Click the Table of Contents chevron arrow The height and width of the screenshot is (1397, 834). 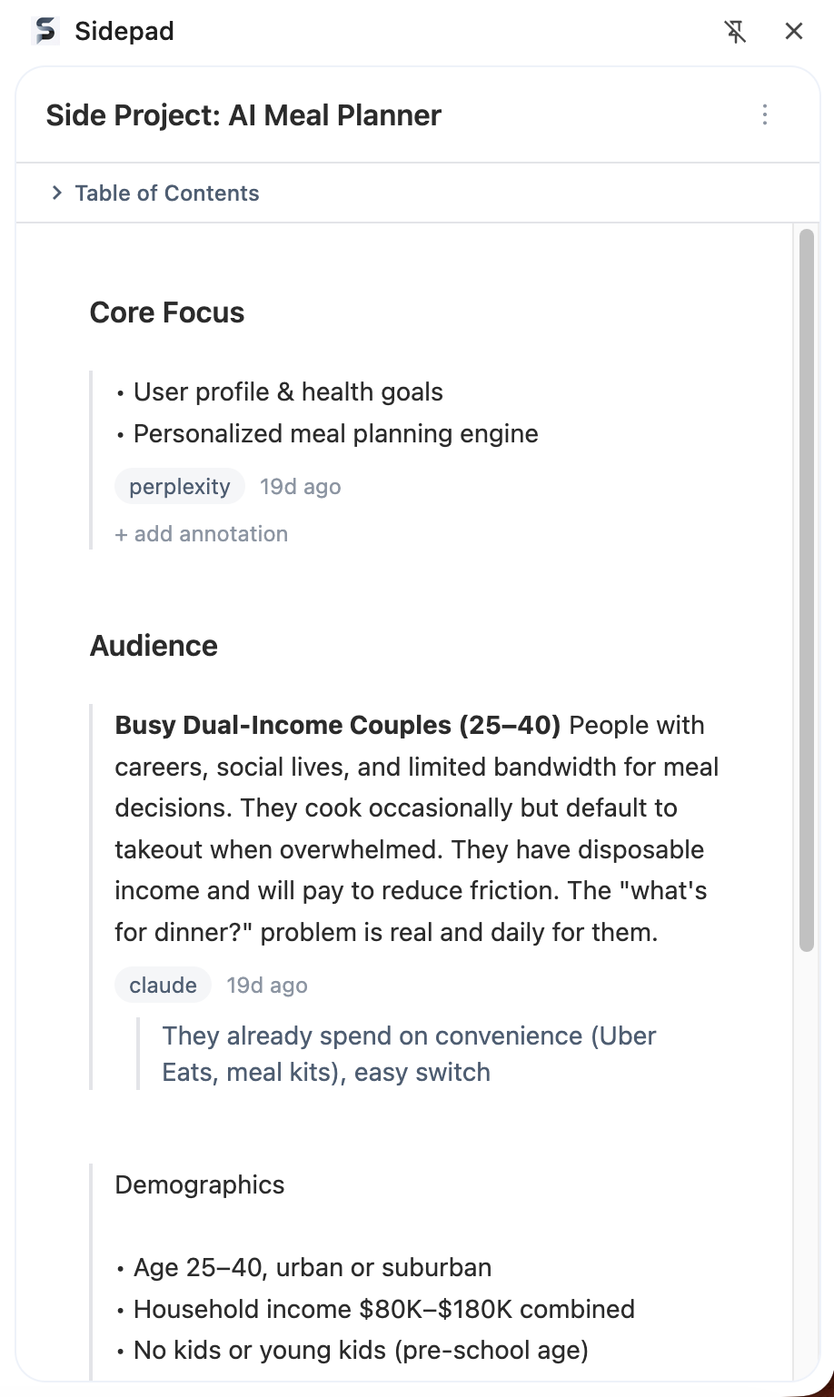[x=56, y=193]
